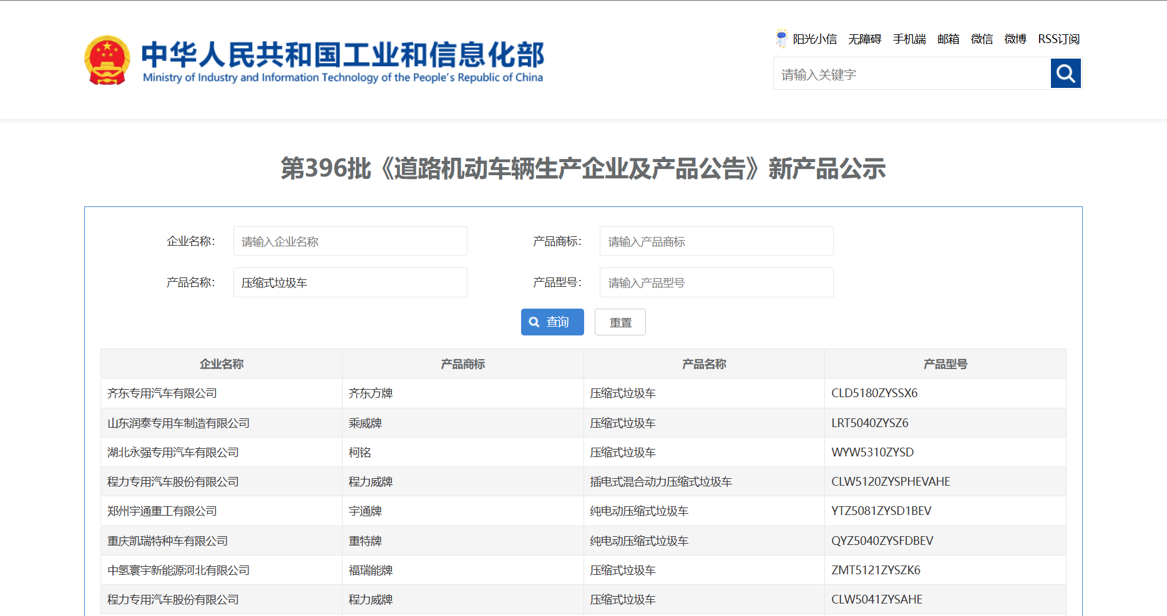Click the magnifier search icon button
Screen dimensions: 1167x616
tap(1065, 74)
